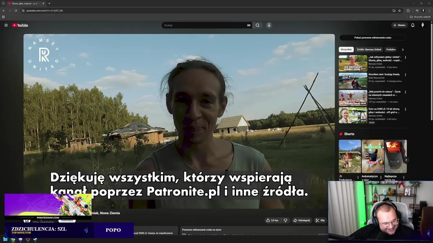Install app icon in address bar

pos(394,10)
